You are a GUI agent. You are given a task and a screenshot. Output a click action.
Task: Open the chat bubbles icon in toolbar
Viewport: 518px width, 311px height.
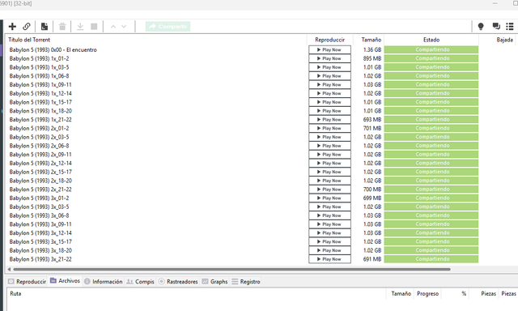[x=496, y=27]
